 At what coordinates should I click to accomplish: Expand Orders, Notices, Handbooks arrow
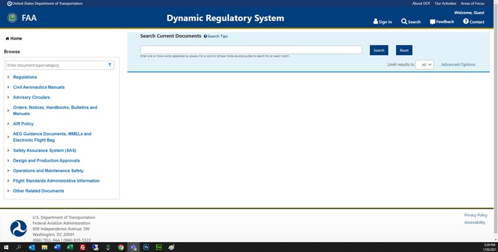pos(8,111)
